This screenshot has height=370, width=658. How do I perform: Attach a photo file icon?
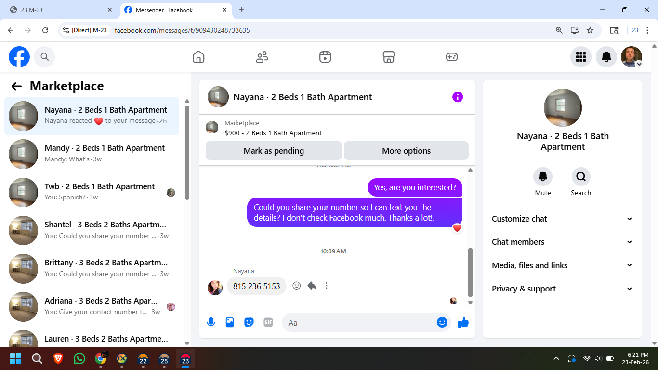tap(230, 323)
